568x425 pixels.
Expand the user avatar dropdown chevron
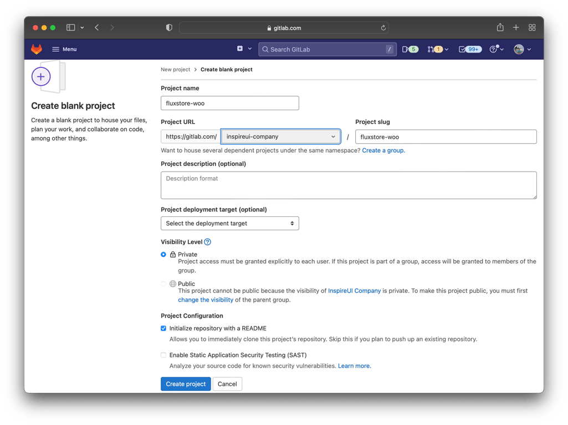pyautogui.click(x=529, y=50)
